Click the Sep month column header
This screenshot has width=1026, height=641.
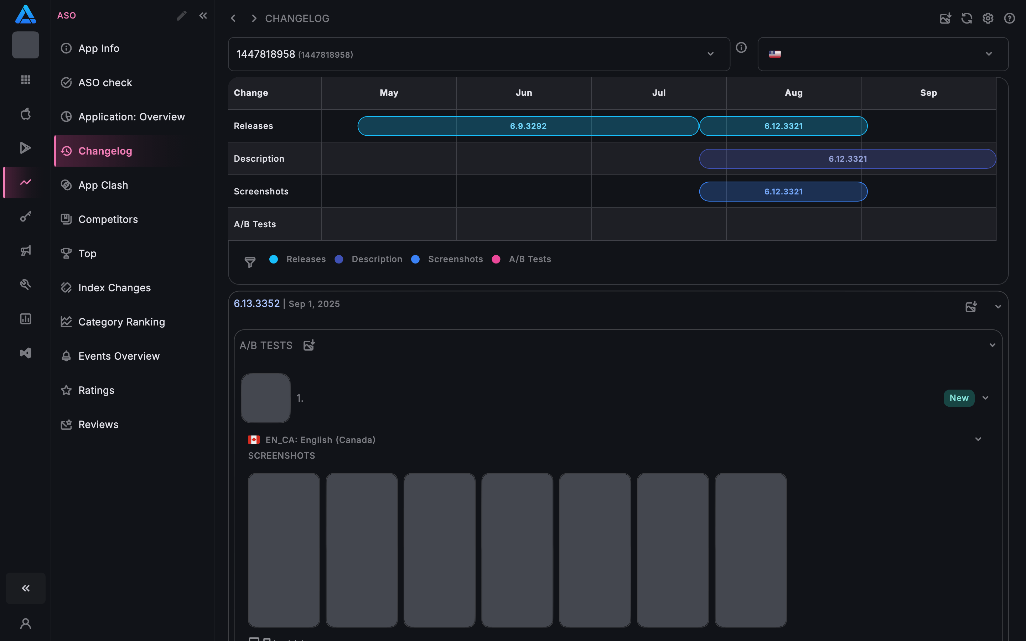click(x=928, y=93)
